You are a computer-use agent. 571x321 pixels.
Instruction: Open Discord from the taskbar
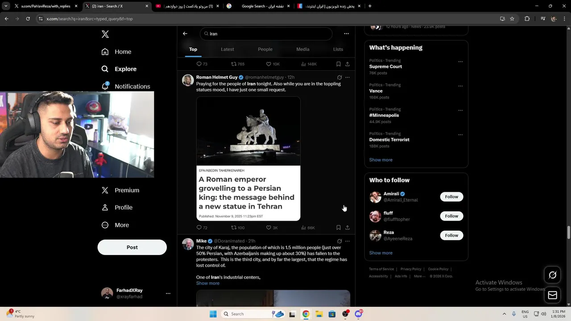[x=359, y=314]
